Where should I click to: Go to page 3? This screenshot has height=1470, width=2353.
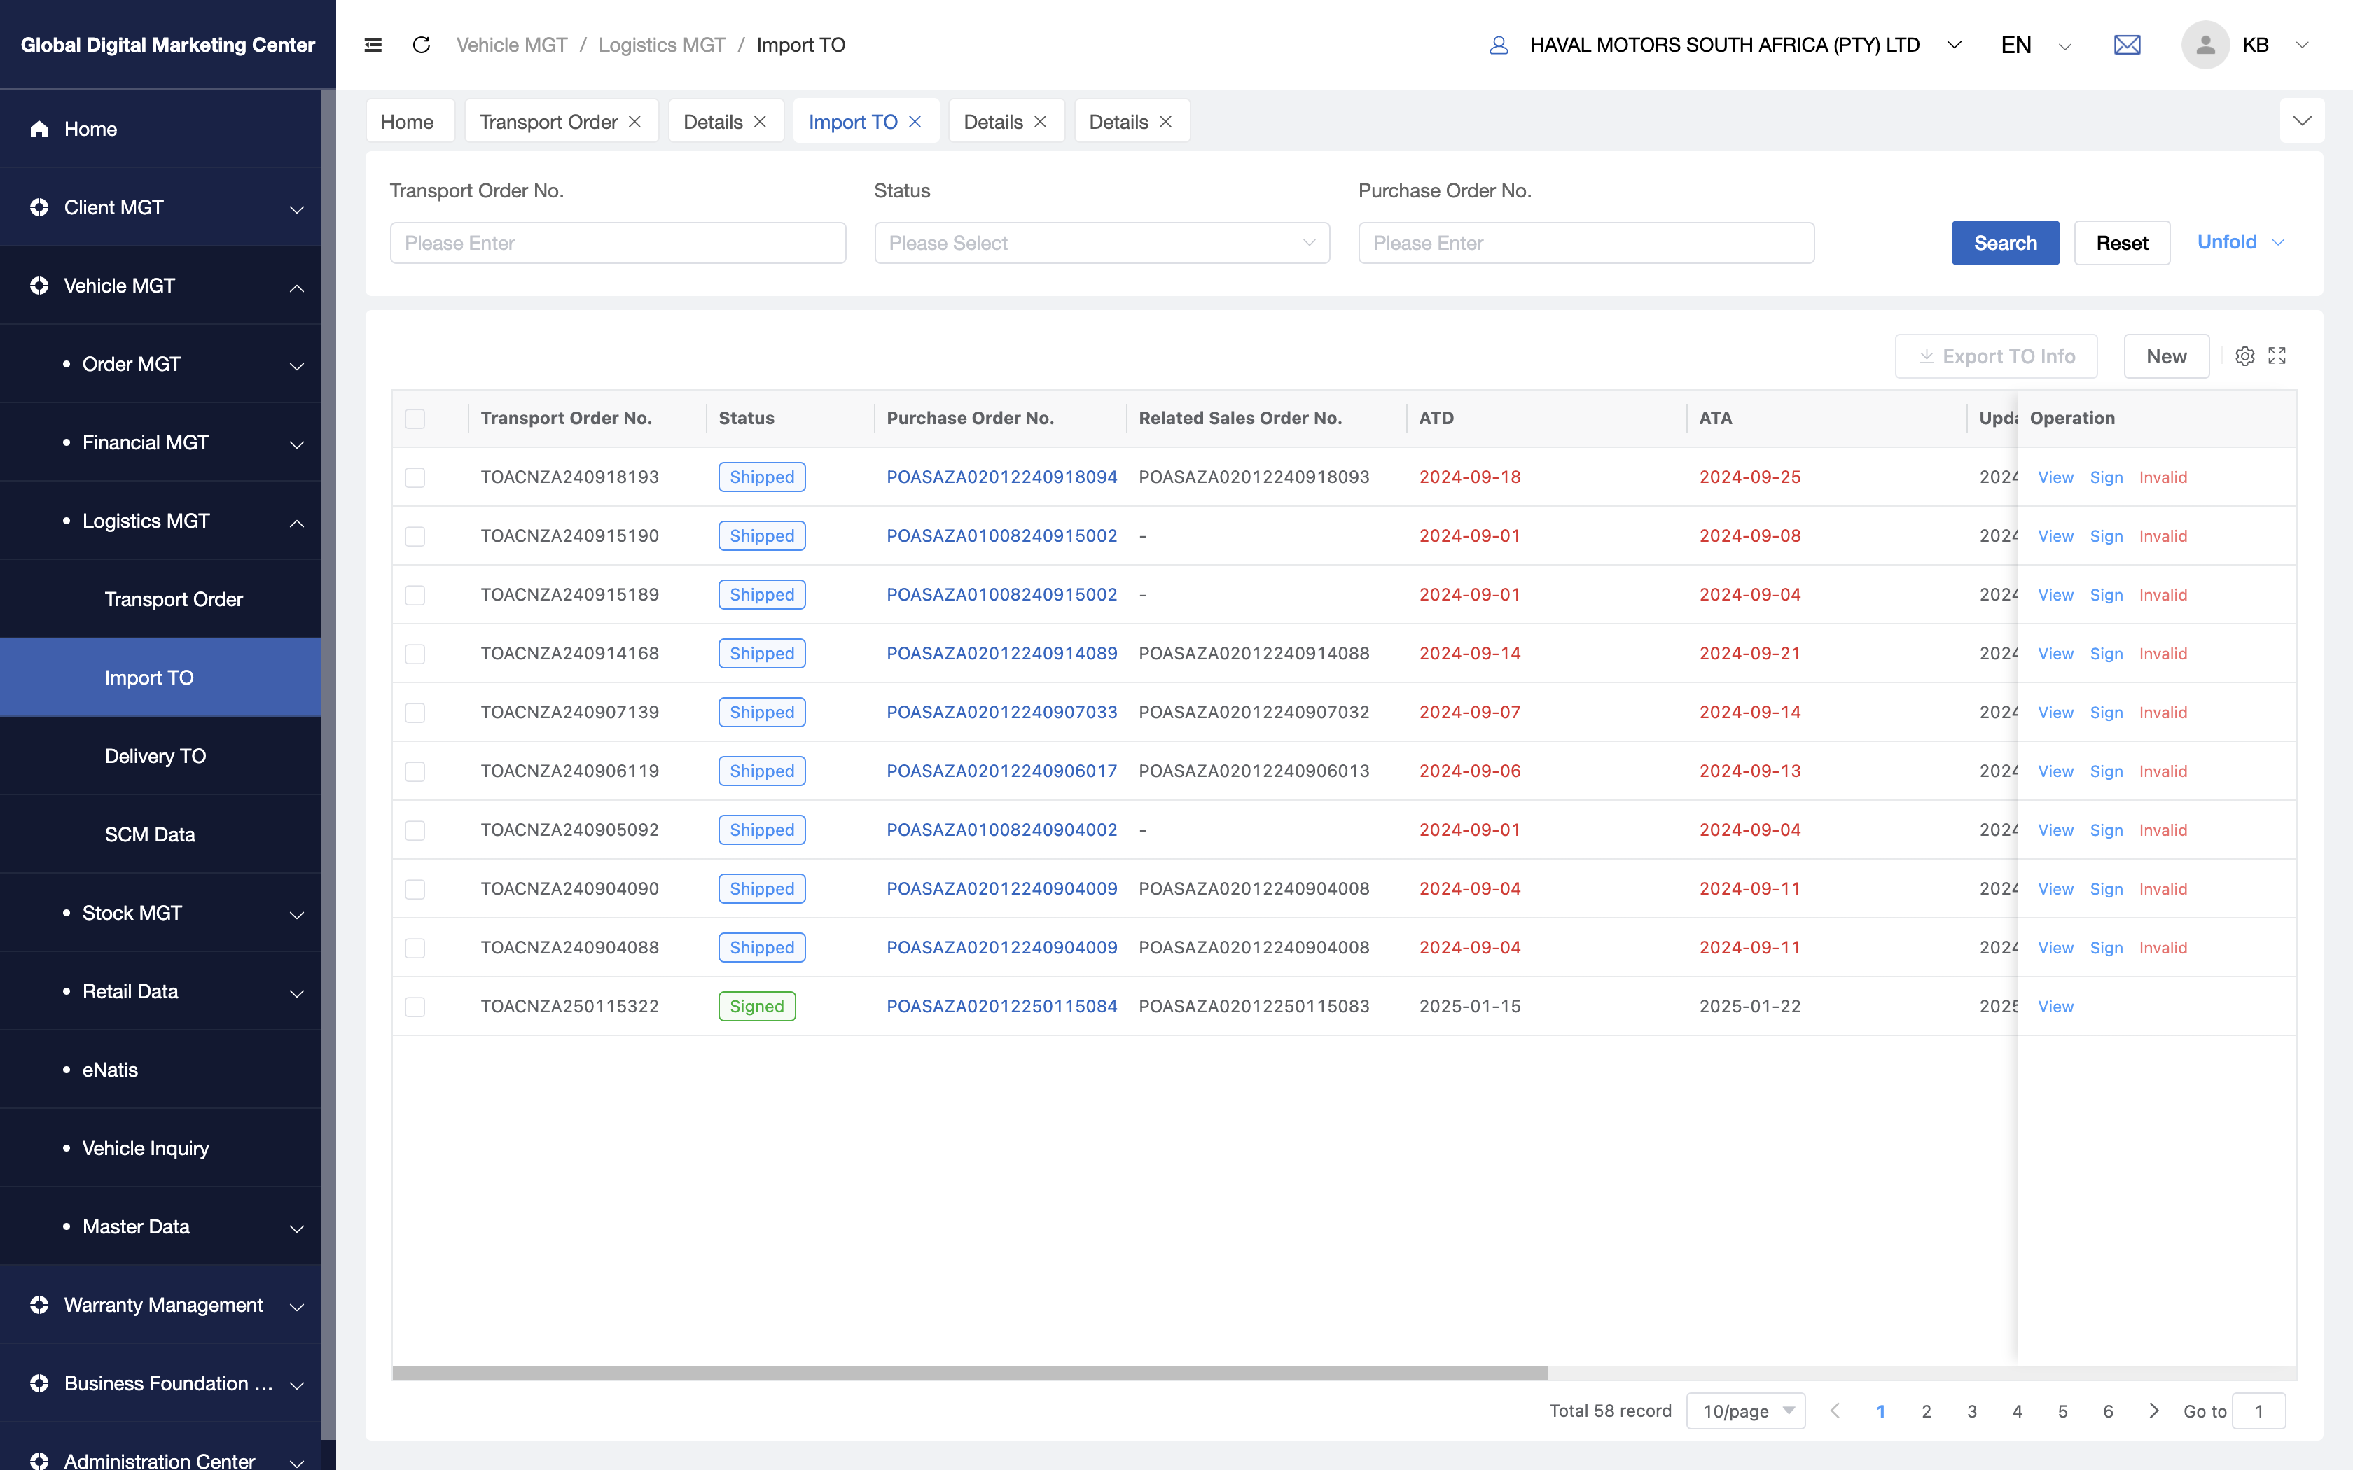[x=1972, y=1410]
